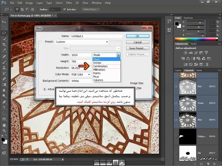This screenshot has height=166, width=222.
Task: Select the Hand tool
Action: coord(4,125)
